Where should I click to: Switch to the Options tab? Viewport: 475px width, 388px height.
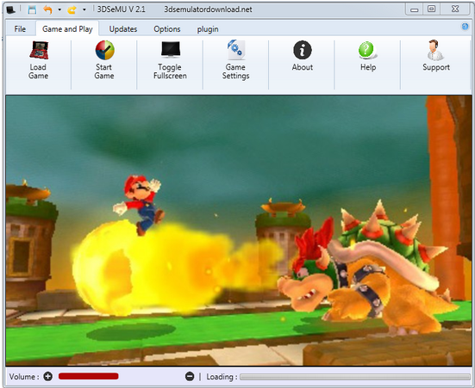pos(167,29)
